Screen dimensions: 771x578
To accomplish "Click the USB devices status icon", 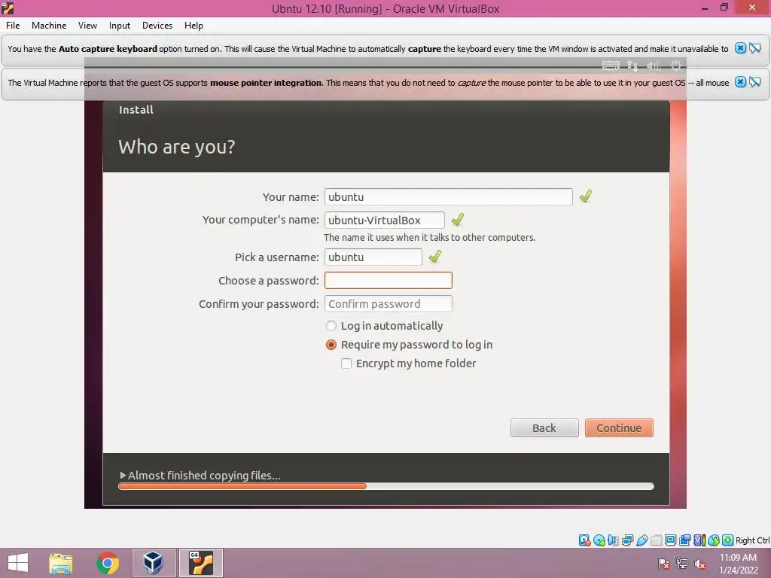I will 641,540.
